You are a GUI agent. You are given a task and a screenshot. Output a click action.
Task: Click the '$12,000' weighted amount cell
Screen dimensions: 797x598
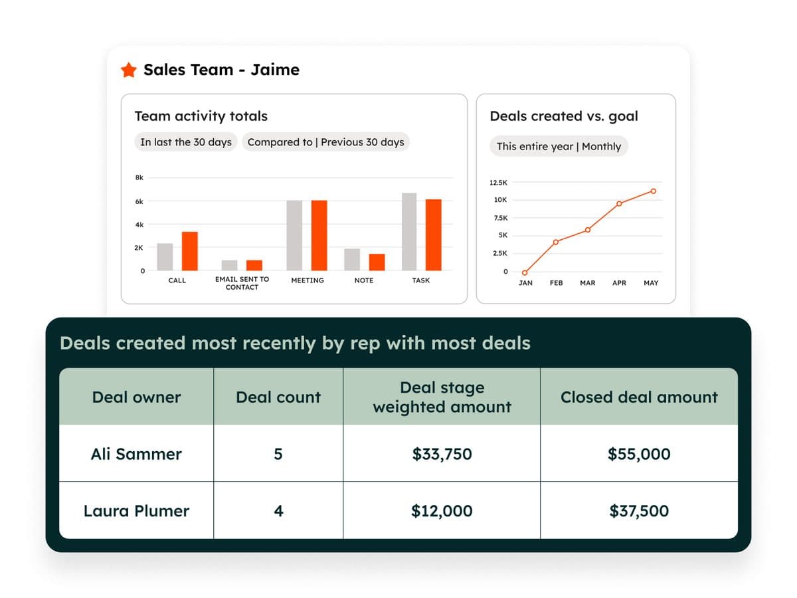click(442, 510)
